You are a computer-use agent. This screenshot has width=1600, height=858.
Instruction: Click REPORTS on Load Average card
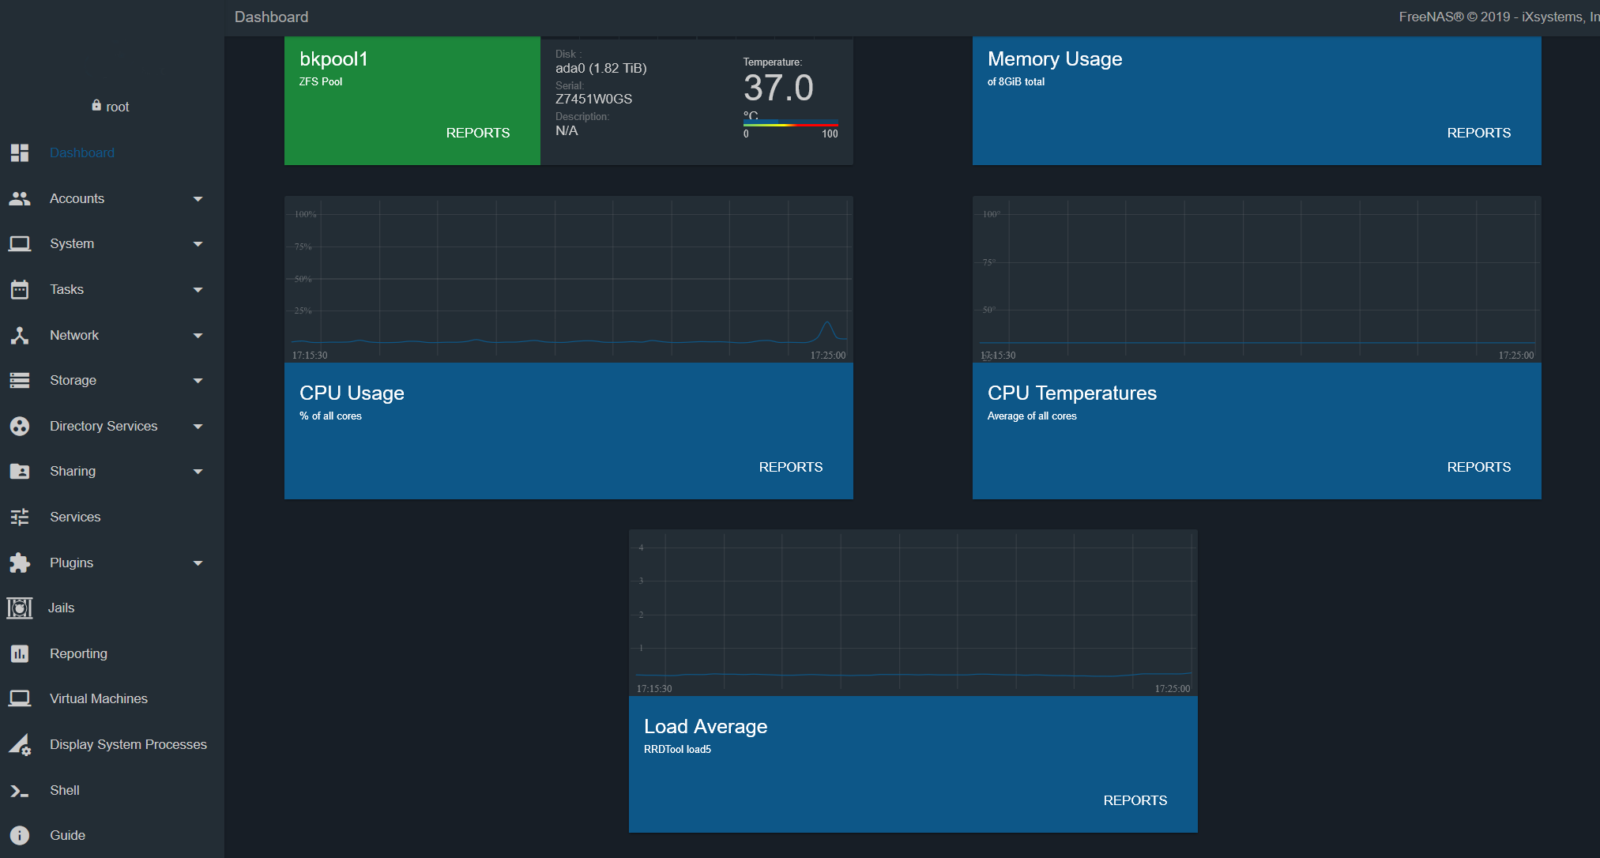1135,800
